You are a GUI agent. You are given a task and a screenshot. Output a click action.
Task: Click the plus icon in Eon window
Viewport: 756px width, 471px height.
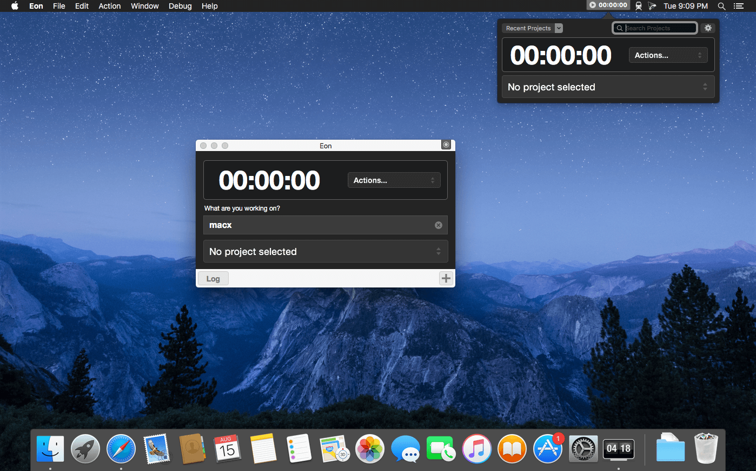tap(446, 278)
